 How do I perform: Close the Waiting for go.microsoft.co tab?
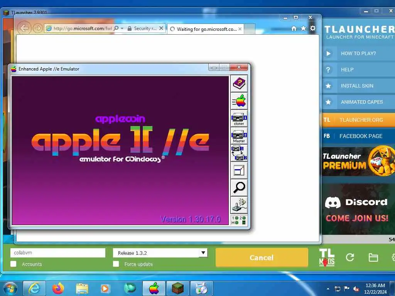coord(240,29)
